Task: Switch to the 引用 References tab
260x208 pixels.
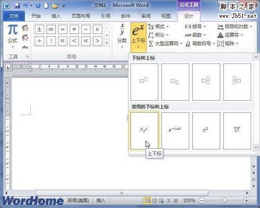Action: (106, 16)
